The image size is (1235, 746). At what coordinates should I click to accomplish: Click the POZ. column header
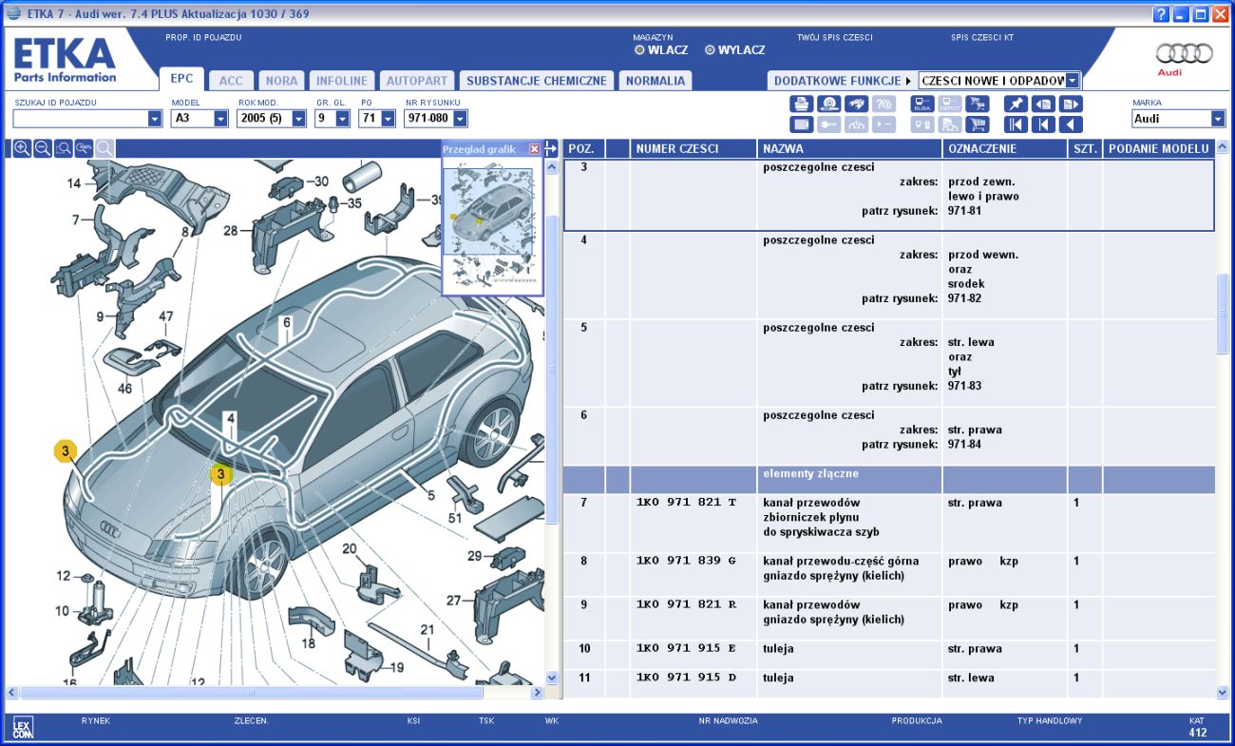tap(583, 148)
